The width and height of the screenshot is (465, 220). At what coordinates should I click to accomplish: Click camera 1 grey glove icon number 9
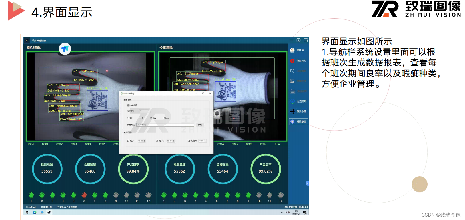click(116, 195)
